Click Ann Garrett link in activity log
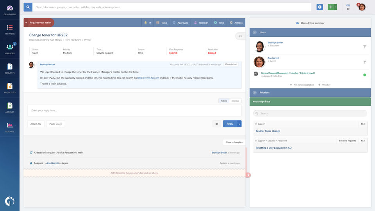The height and width of the screenshot is (211, 375). coord(52,163)
